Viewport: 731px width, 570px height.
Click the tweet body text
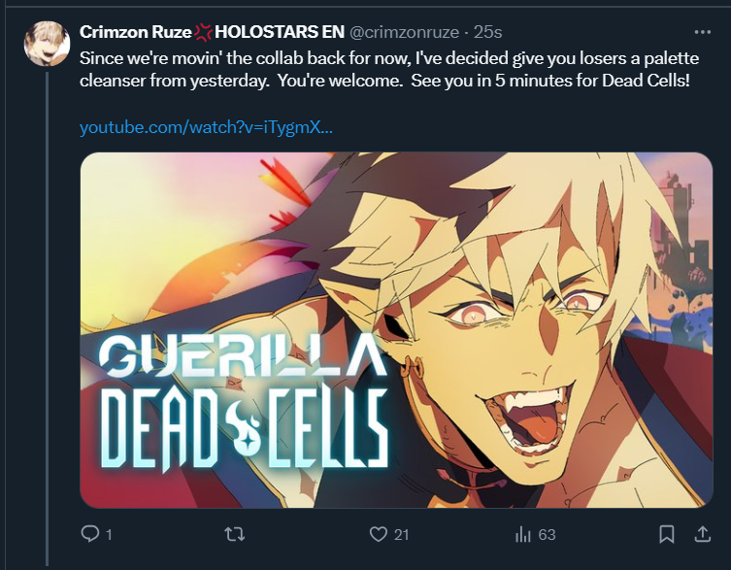(x=389, y=70)
